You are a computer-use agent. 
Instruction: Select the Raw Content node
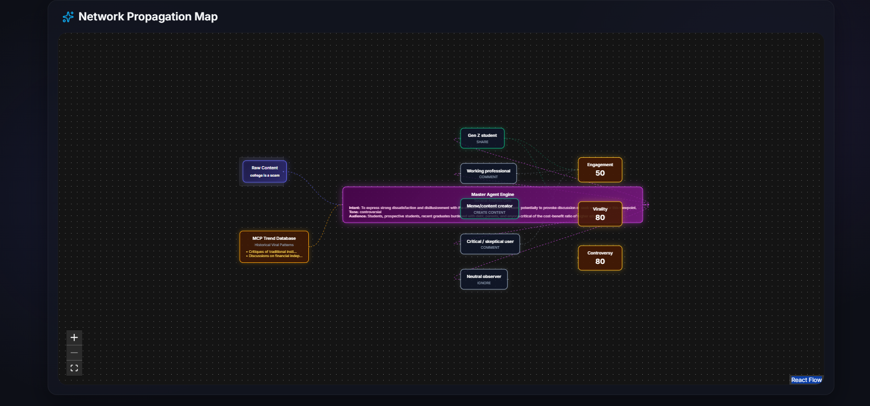(x=264, y=171)
